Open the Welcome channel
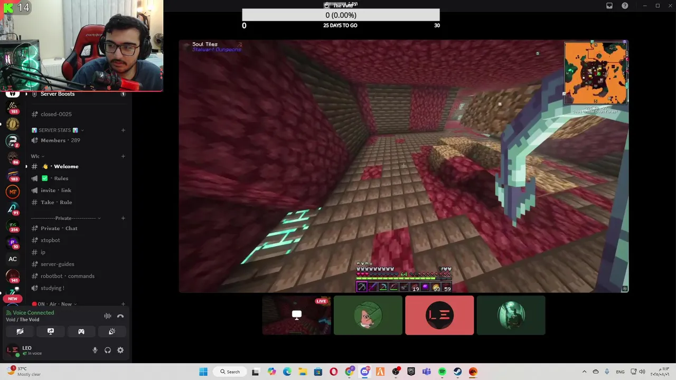The height and width of the screenshot is (380, 676). coord(78,166)
